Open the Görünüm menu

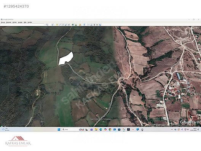pos(14,22)
